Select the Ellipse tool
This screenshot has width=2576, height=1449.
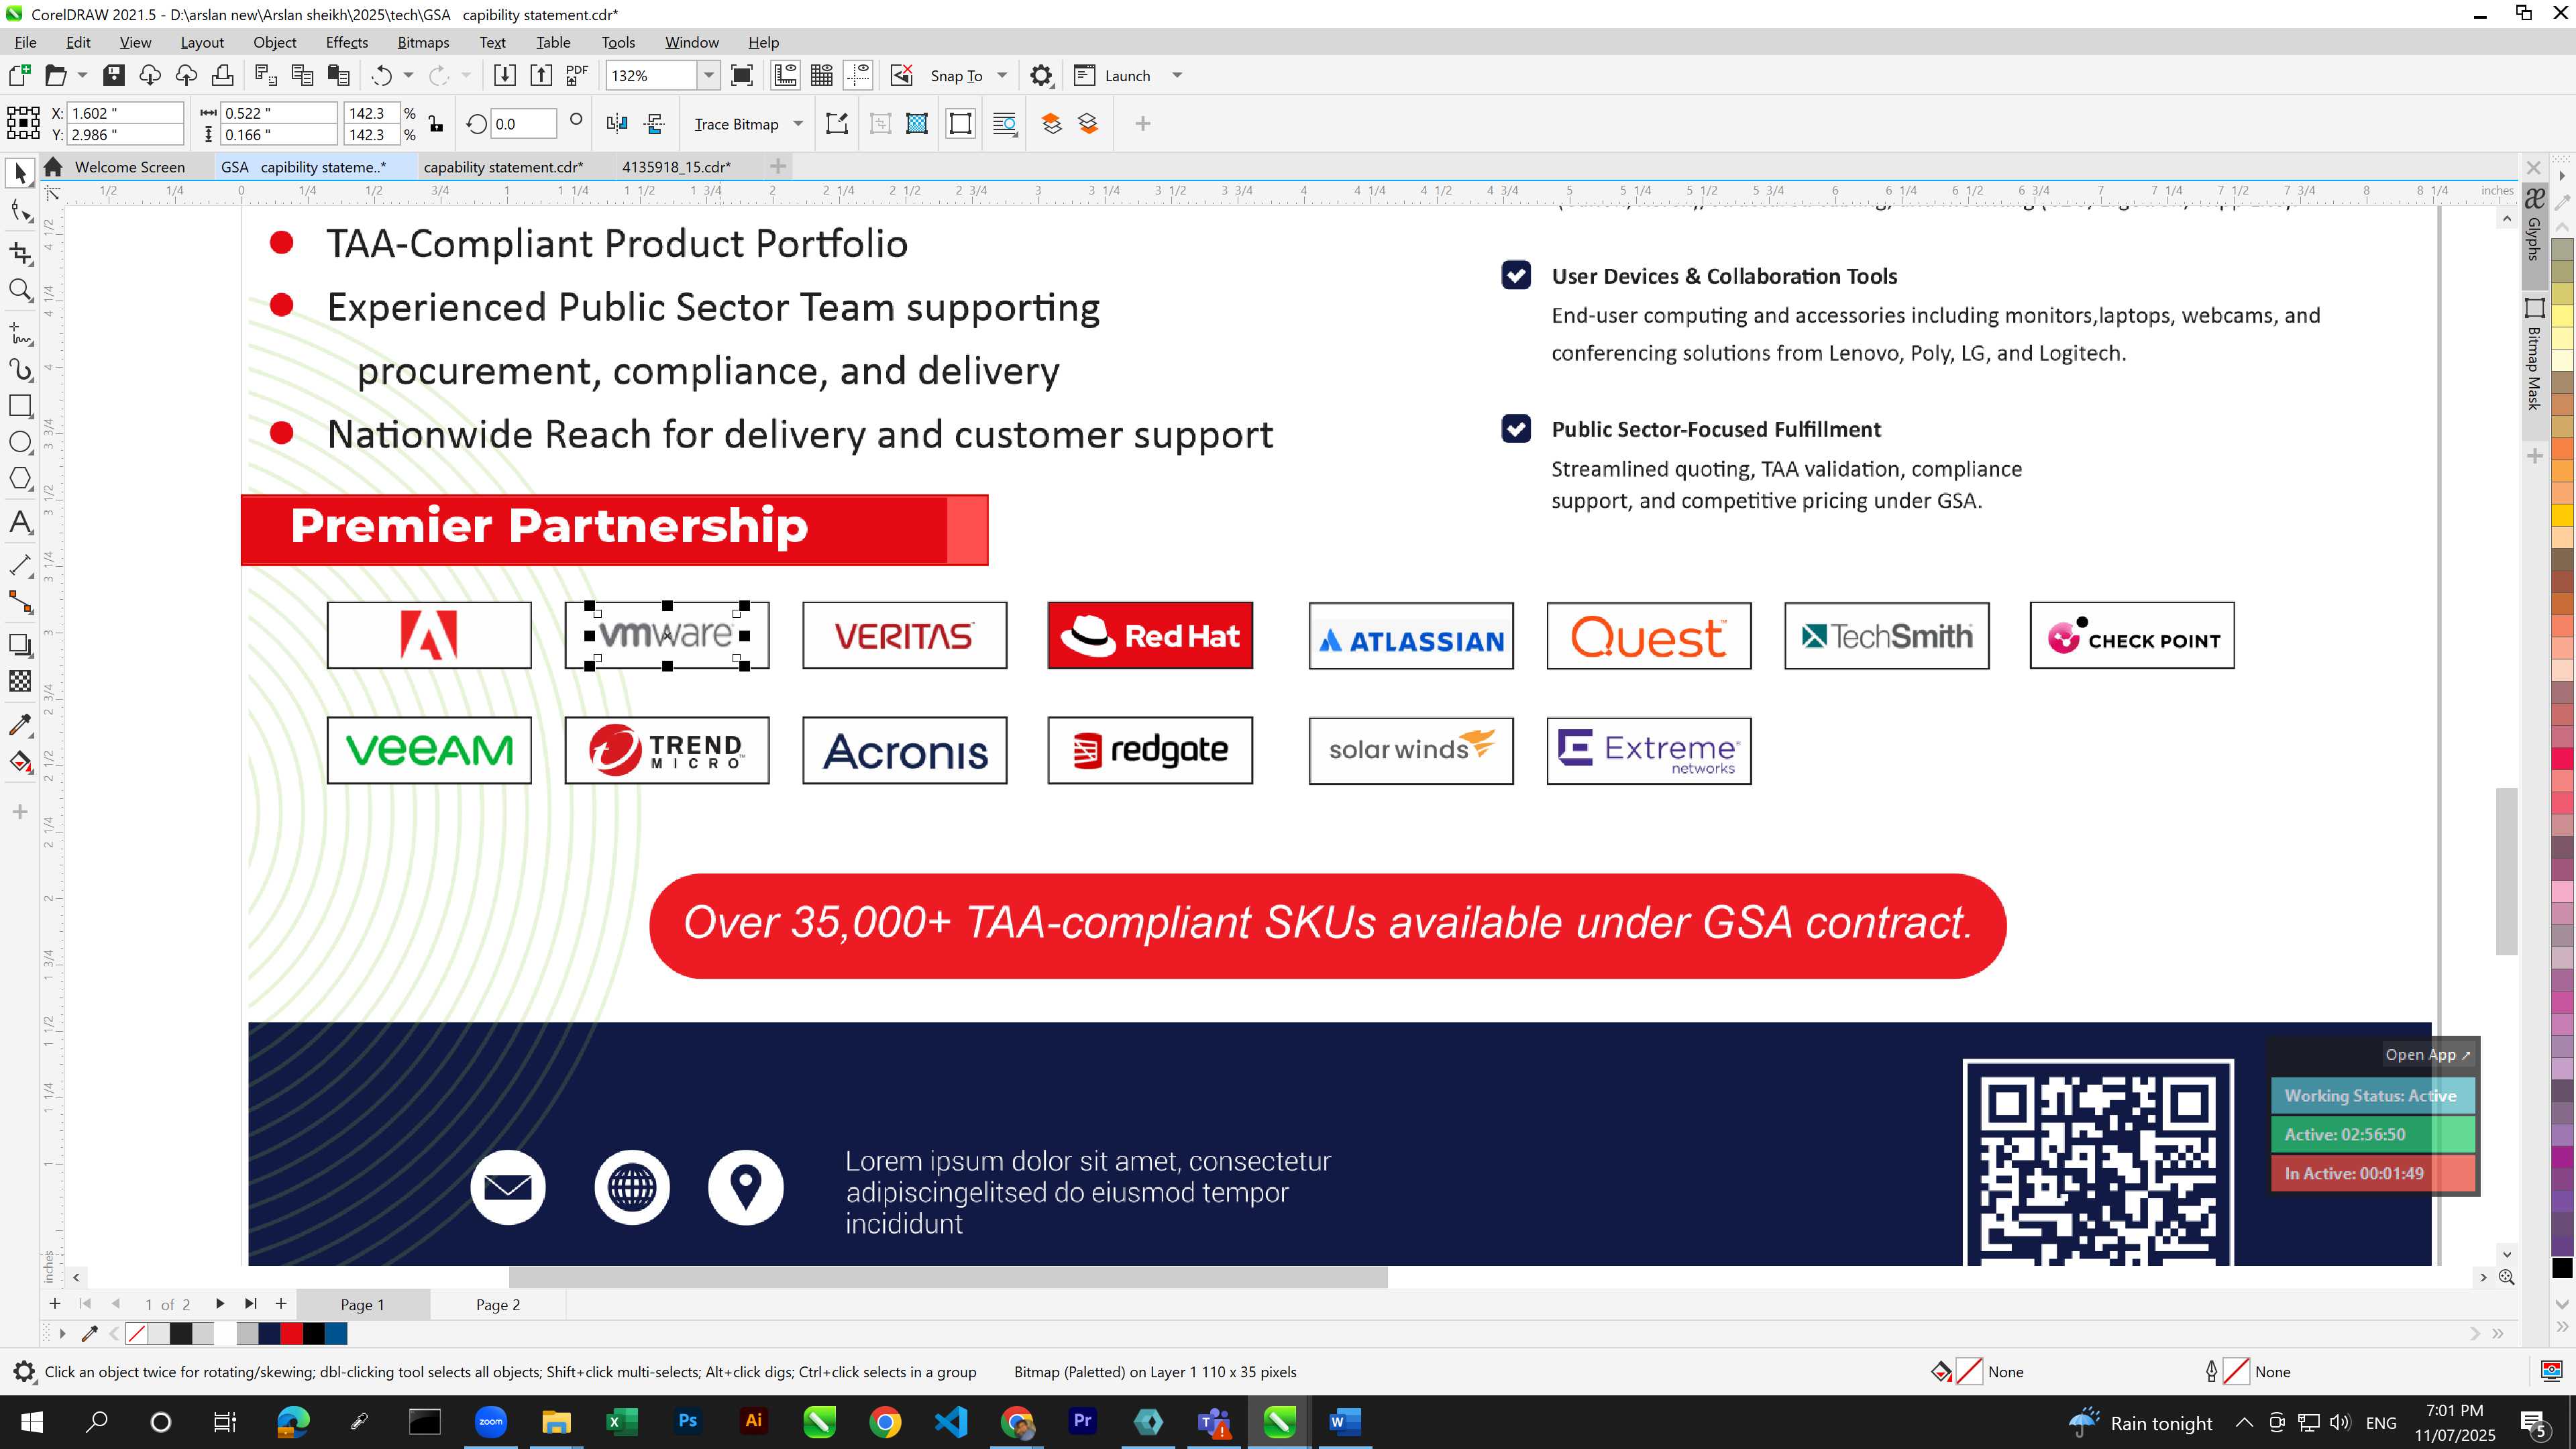20,442
